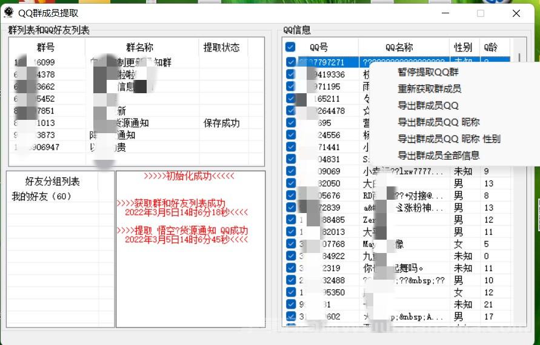Select the group row ending 7851
Viewport: 540px width, 345px height.
click(136, 111)
